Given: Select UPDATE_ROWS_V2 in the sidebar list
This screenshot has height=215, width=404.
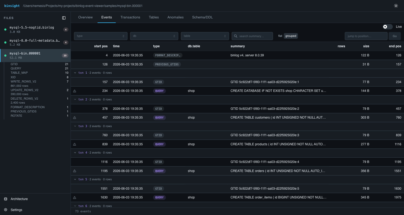Looking at the screenshot, I should (x=39, y=90).
